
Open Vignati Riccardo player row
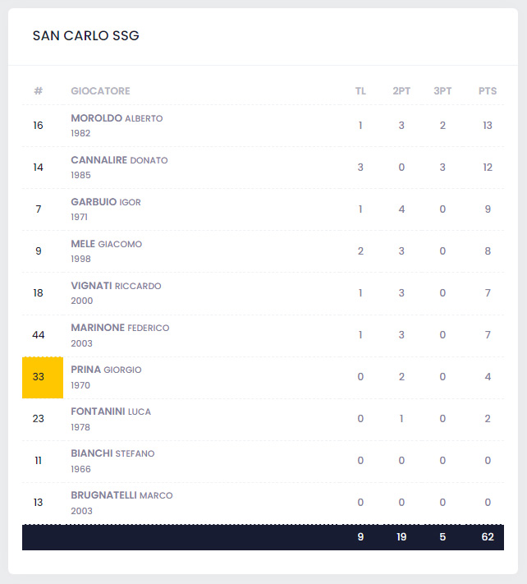(x=116, y=286)
